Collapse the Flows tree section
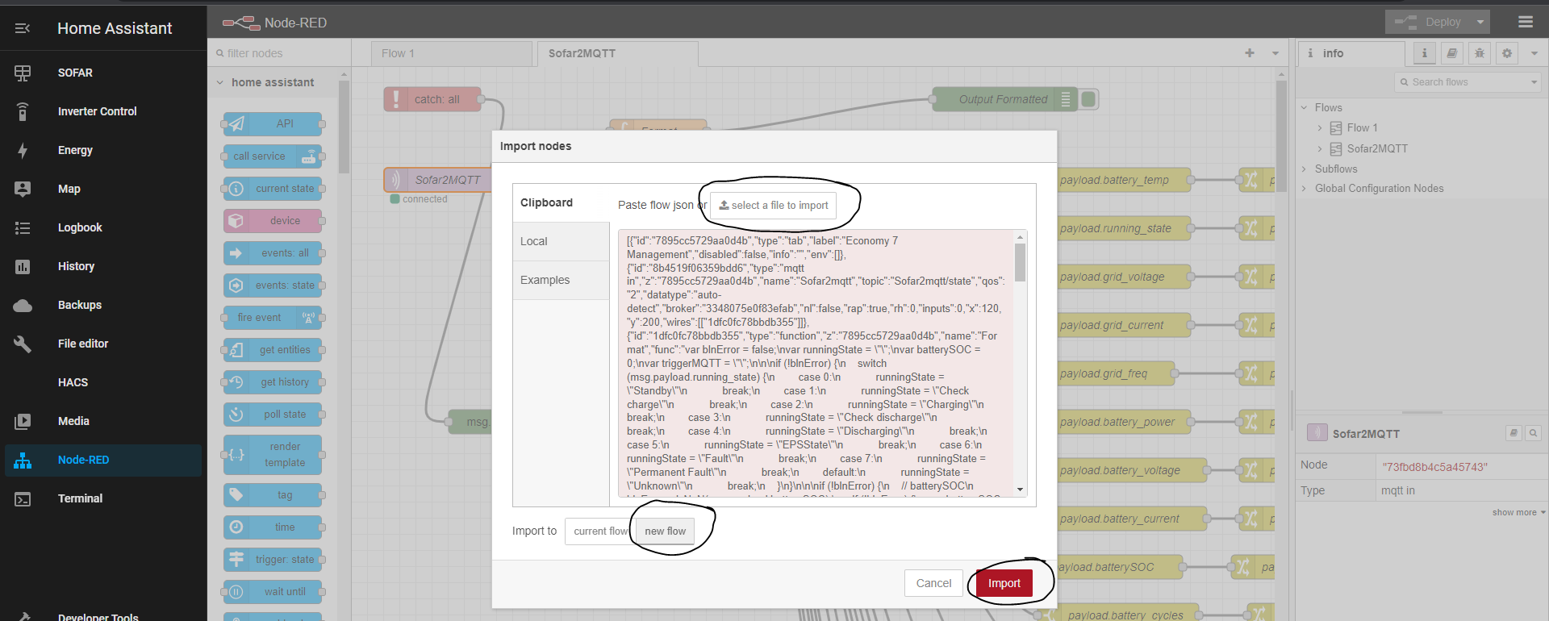Viewport: 1549px width, 621px height. [x=1304, y=108]
